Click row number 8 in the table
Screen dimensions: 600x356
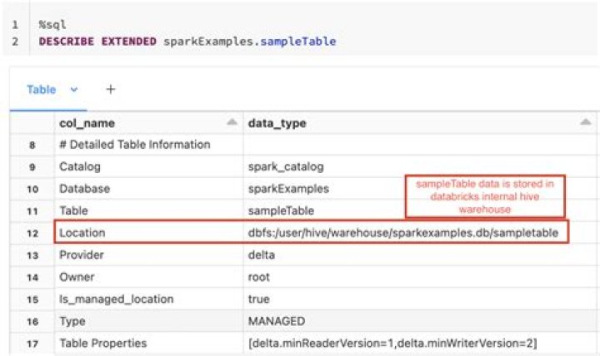[x=32, y=146]
